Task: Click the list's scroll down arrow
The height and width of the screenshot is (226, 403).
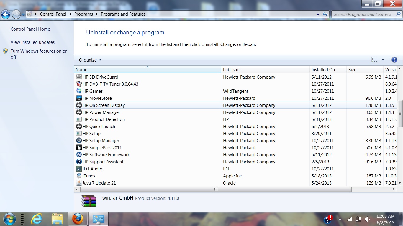Action: tap(400, 183)
